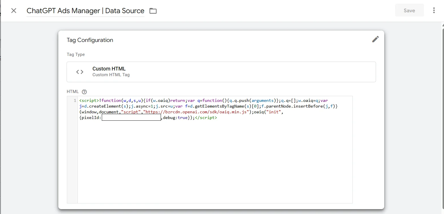Click inside the HTML code editor area

click(x=215, y=150)
